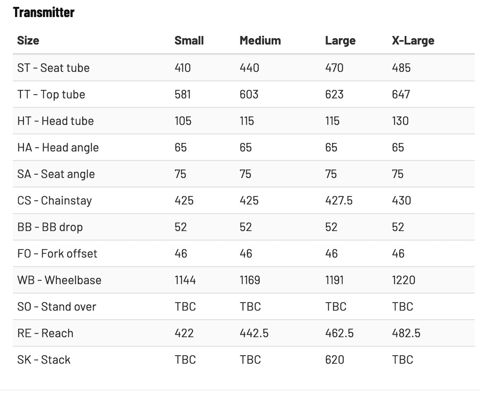The height and width of the screenshot is (398, 480).
Task: Select the Medium reach value 442.5
Action: point(254,333)
